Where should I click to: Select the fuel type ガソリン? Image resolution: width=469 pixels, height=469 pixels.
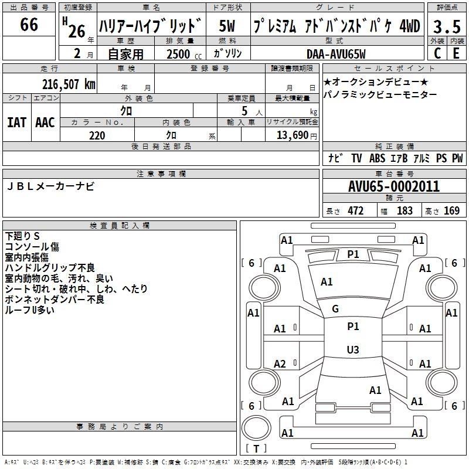coord(227,53)
